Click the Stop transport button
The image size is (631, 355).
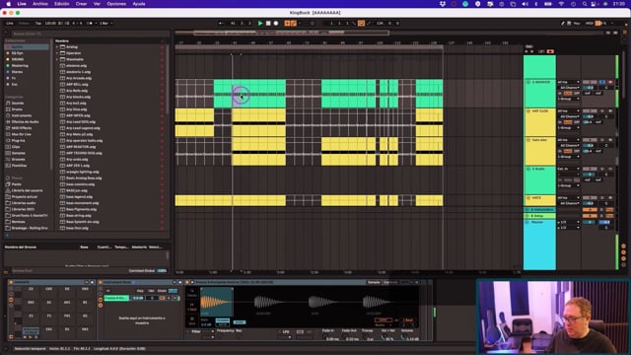pos(268,24)
